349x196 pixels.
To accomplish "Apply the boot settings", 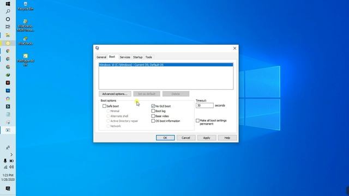I will tap(207, 138).
